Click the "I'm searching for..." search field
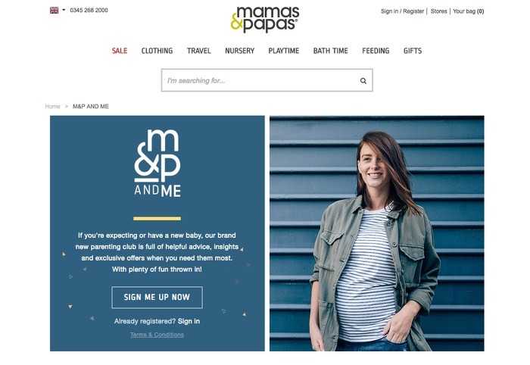The image size is (530, 365). click(x=260, y=80)
